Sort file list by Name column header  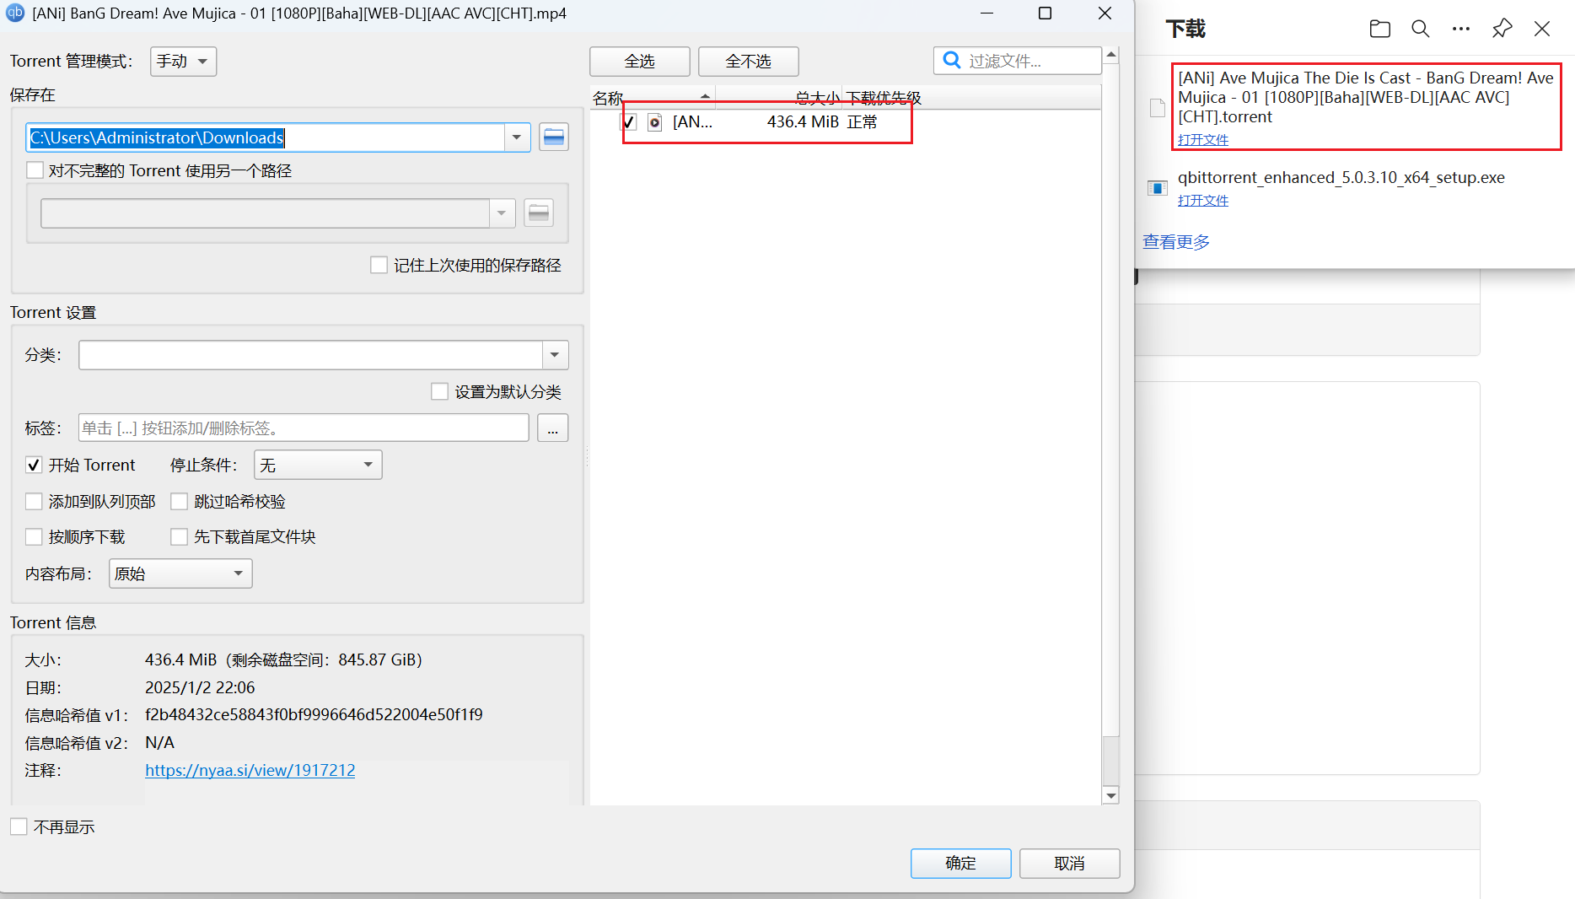point(653,98)
